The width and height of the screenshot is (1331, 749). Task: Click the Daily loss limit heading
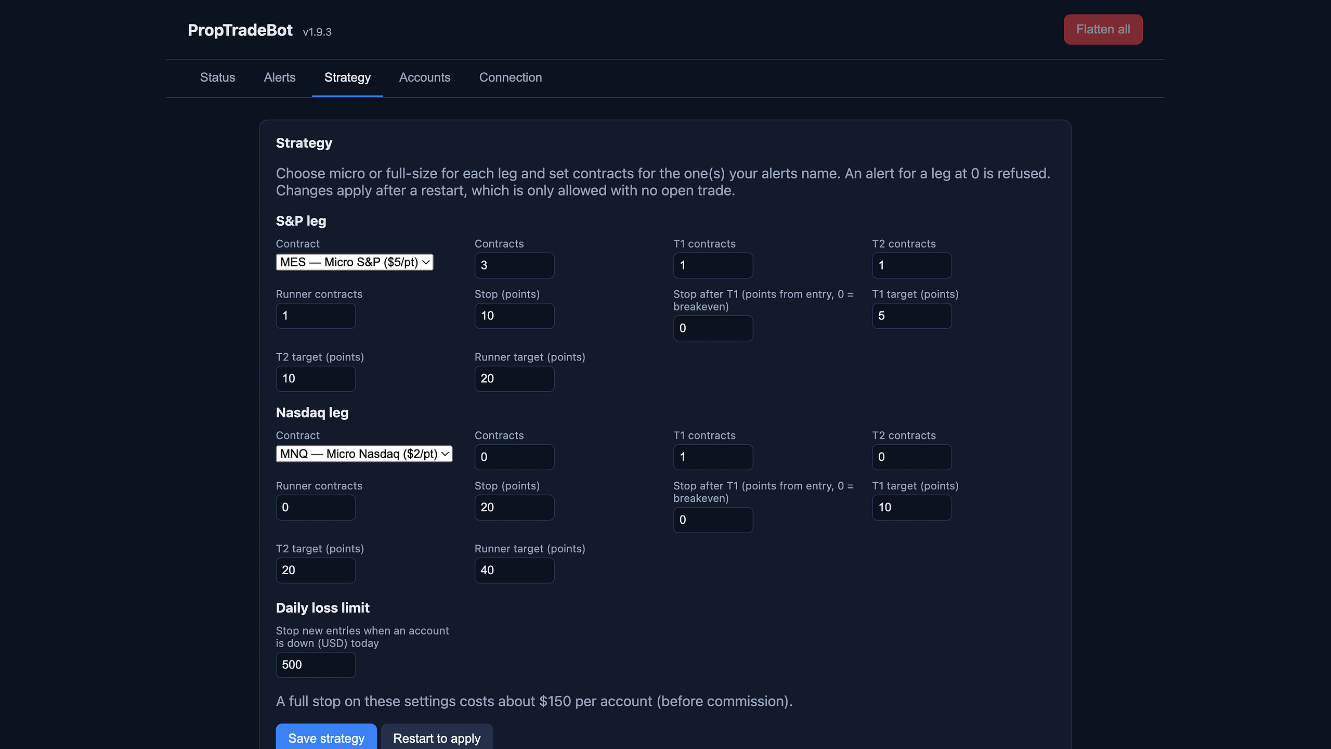click(322, 608)
